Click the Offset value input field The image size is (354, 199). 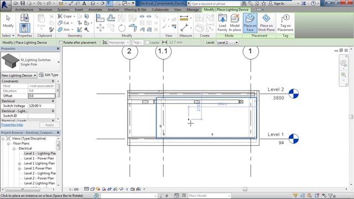point(41,96)
